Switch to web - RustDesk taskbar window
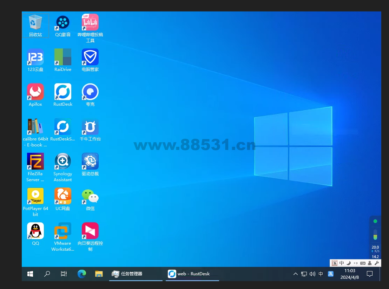Viewport: 389px width, 289px height. point(192,274)
